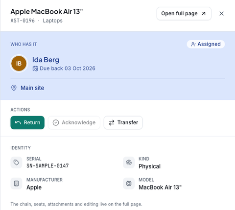Return the MacBook Air asset
This screenshot has width=235, height=210.
pos(27,122)
